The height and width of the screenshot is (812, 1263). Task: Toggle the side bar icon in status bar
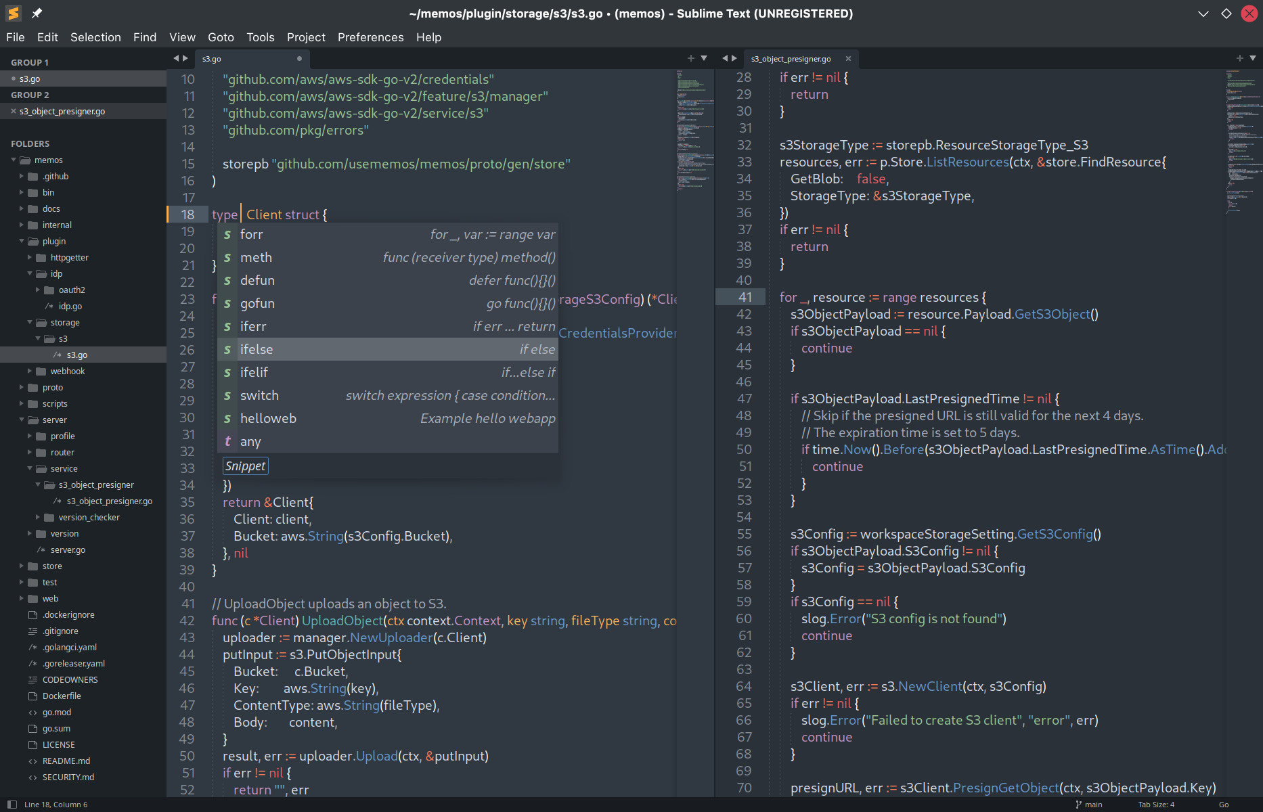(12, 805)
